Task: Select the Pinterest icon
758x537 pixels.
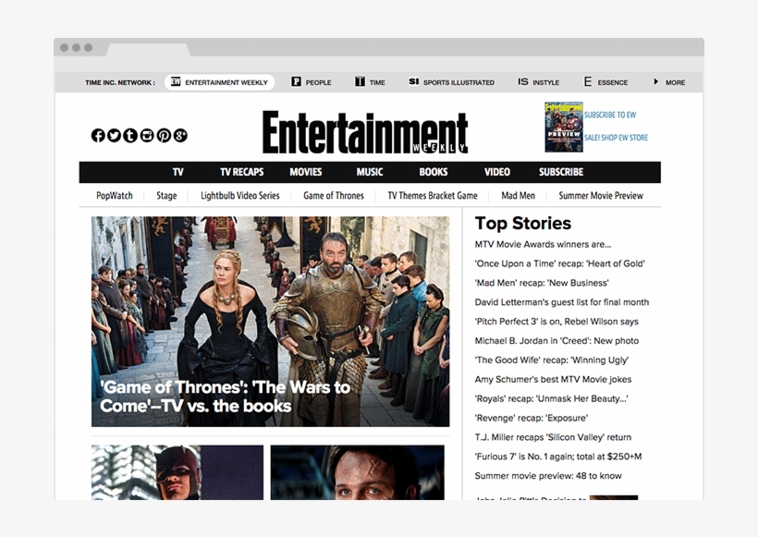Action: (164, 135)
